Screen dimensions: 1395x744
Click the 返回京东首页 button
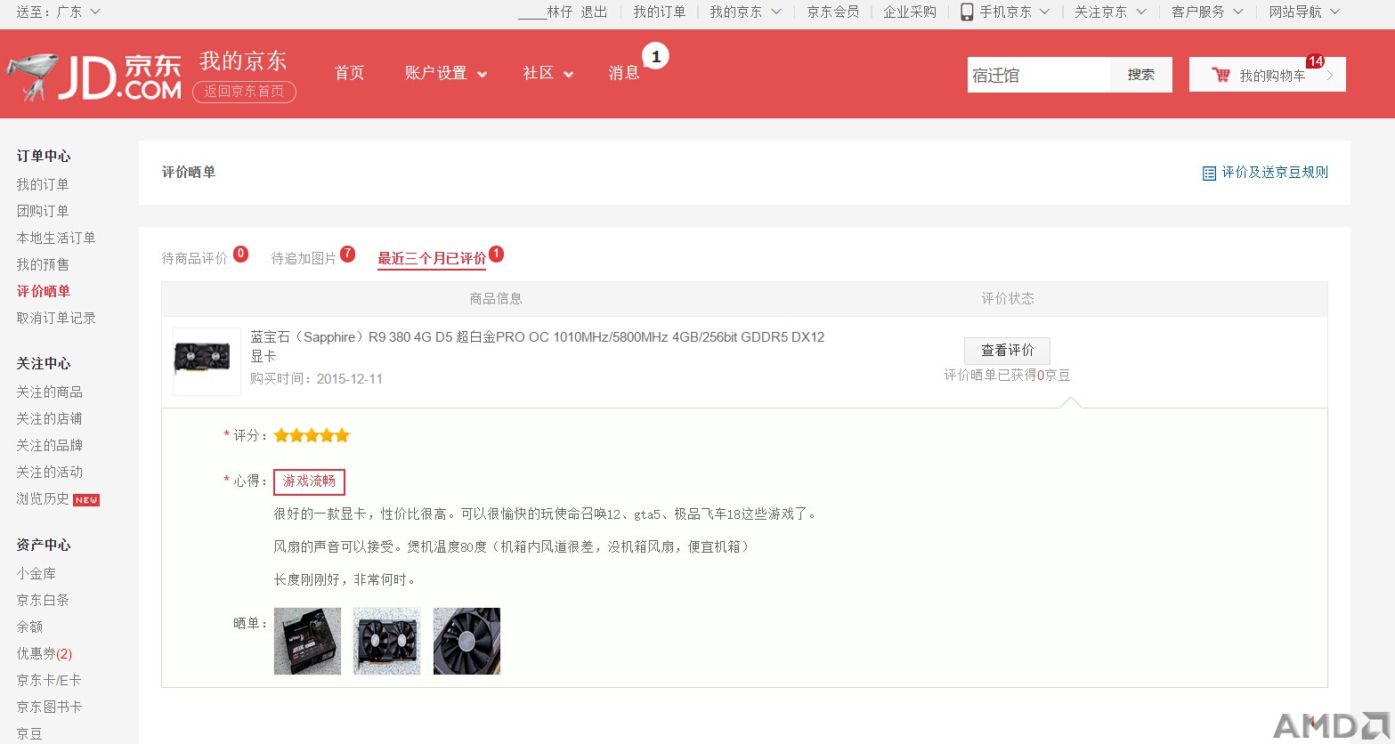[x=244, y=92]
